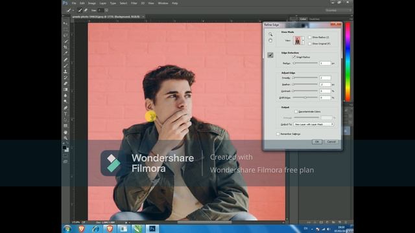415x233 pixels.
Task: Check the Remember Settings checkbox
Action: (x=278, y=134)
